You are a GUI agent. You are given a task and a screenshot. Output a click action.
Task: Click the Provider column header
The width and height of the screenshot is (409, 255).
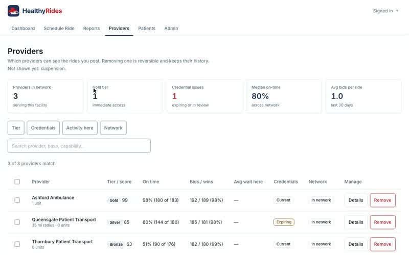41,182
